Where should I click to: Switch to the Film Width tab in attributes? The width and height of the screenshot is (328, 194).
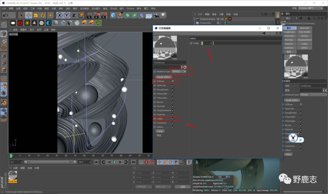[x=304, y=32]
